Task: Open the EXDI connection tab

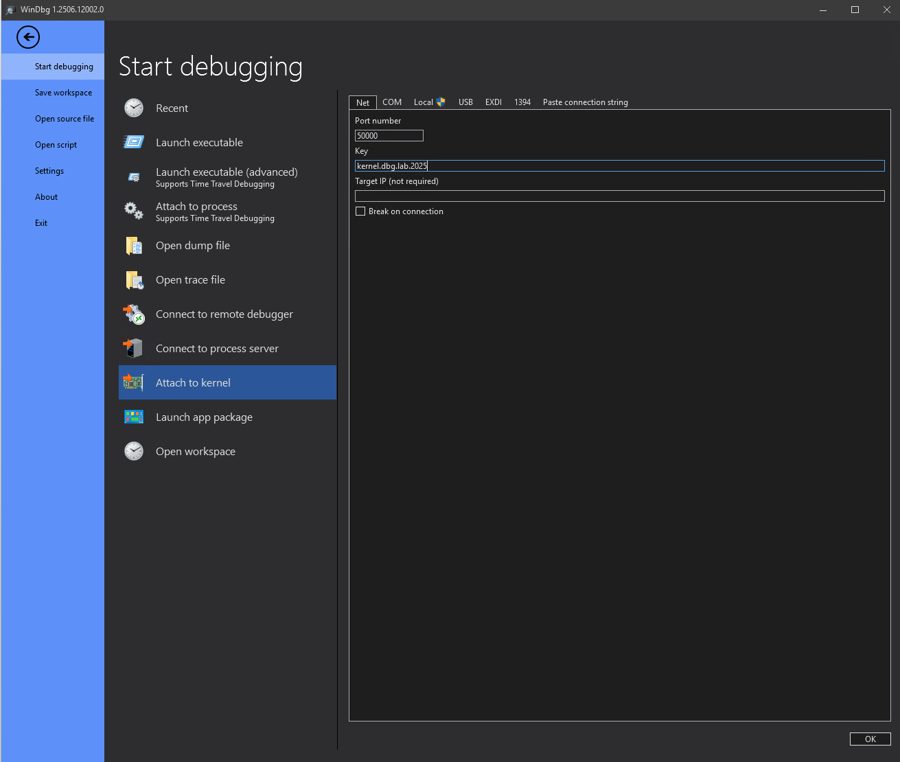Action: (x=493, y=102)
